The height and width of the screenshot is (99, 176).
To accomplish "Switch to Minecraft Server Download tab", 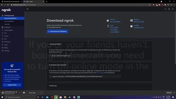I will click(x=12, y=2).
